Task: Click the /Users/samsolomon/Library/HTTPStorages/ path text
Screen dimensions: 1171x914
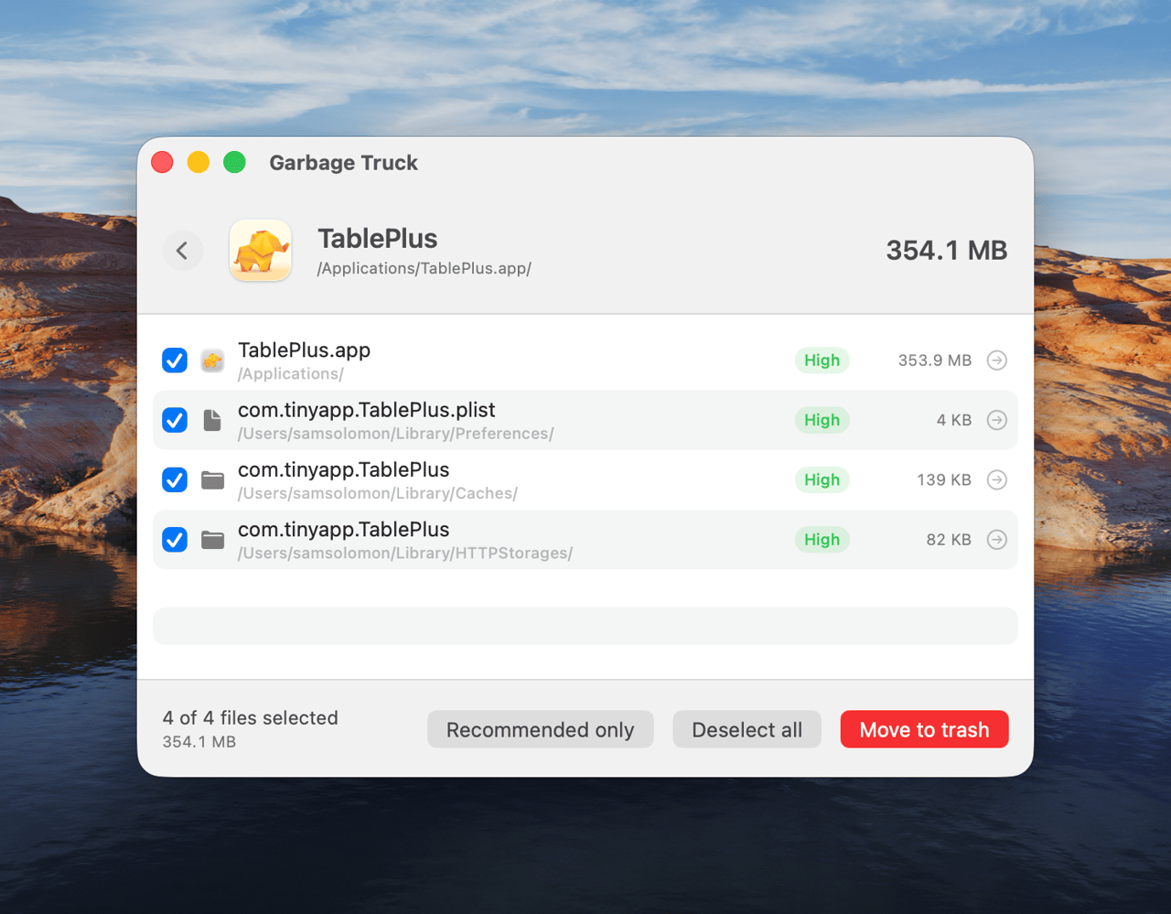Action: pos(405,554)
